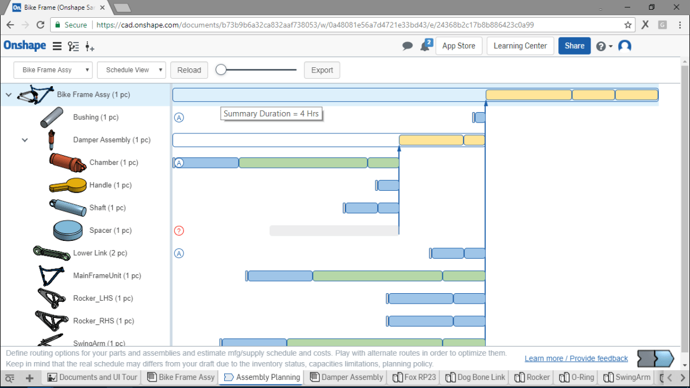Click the filter icon at the bottom left corner
This screenshot has height=388, width=690.
point(10,378)
